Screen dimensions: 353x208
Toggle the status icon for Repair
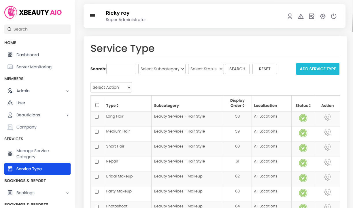(303, 163)
